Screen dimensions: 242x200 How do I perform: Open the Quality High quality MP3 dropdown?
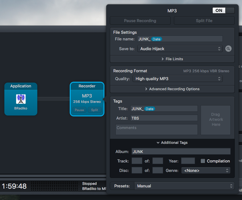pyautogui.click(x=178, y=79)
